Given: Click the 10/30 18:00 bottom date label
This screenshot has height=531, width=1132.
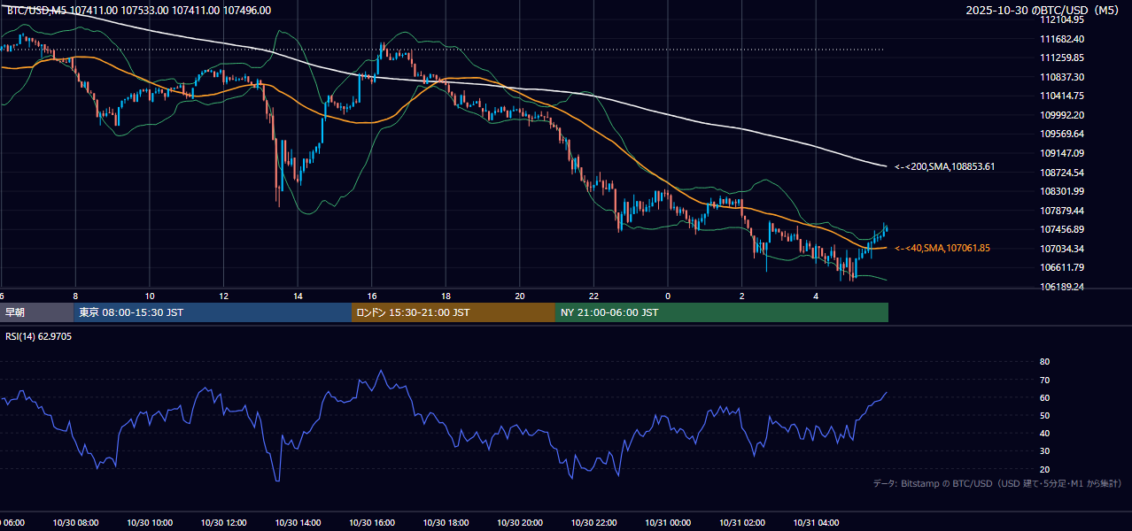Looking at the screenshot, I should pos(446,523).
